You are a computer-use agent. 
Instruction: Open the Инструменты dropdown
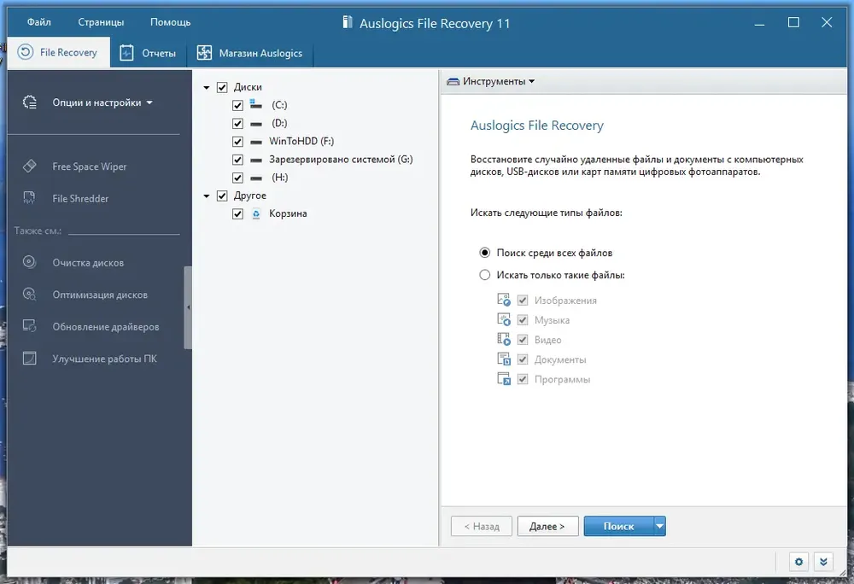point(491,81)
